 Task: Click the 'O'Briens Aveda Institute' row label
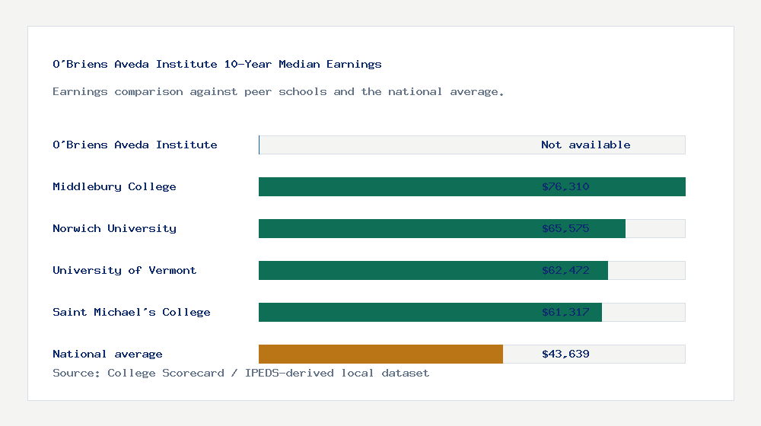click(x=135, y=145)
